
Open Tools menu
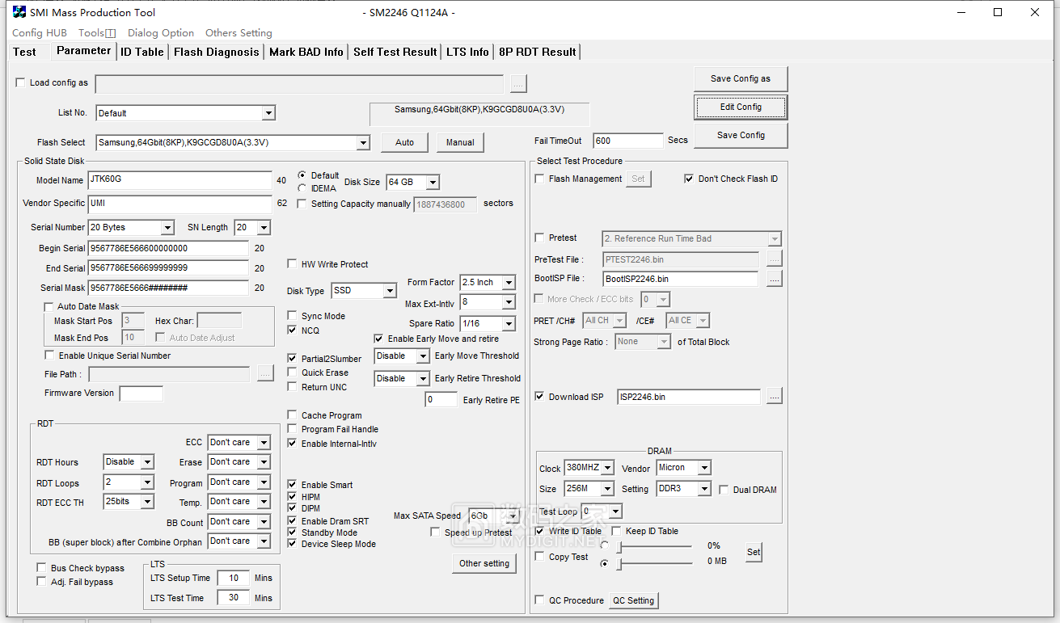tap(97, 33)
